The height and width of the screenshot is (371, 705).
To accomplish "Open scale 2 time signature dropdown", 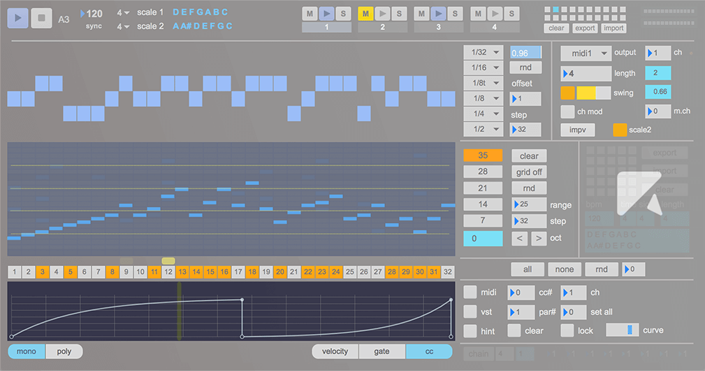I will [123, 27].
